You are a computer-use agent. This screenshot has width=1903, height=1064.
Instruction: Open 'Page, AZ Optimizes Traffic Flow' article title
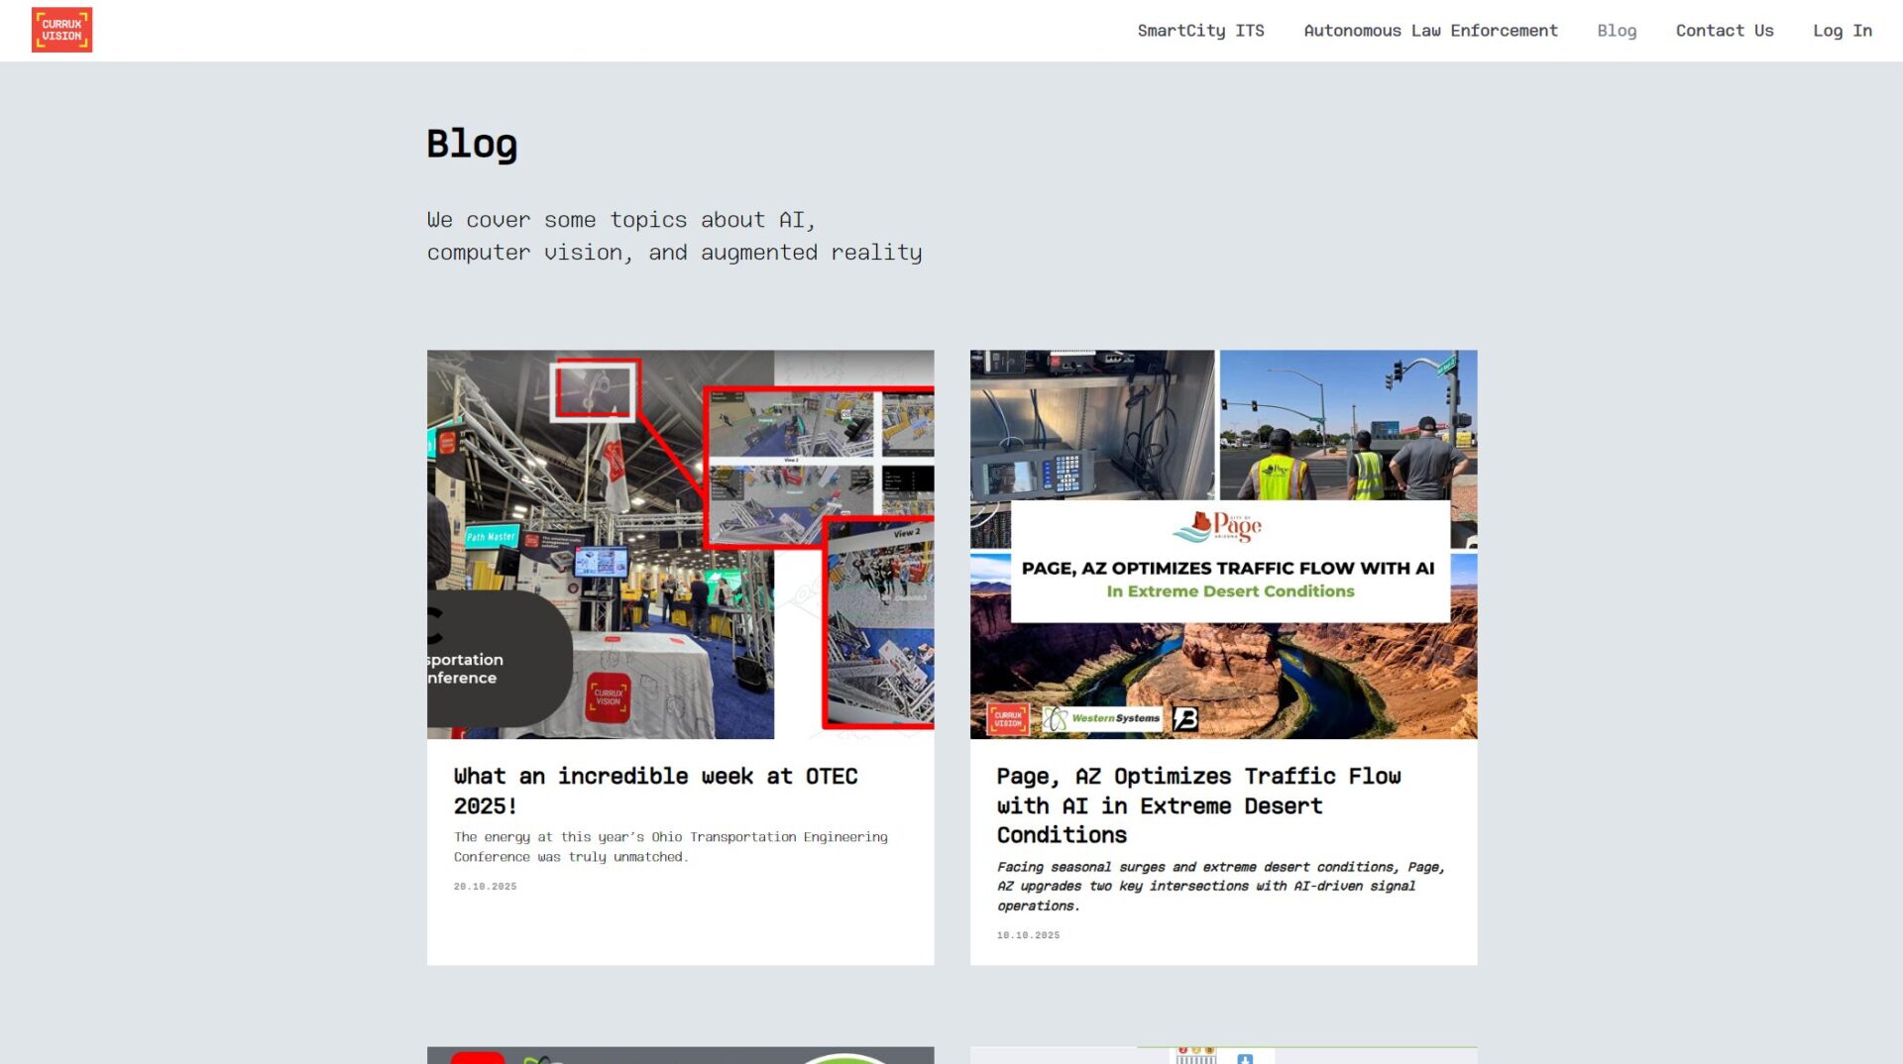tap(1198, 804)
